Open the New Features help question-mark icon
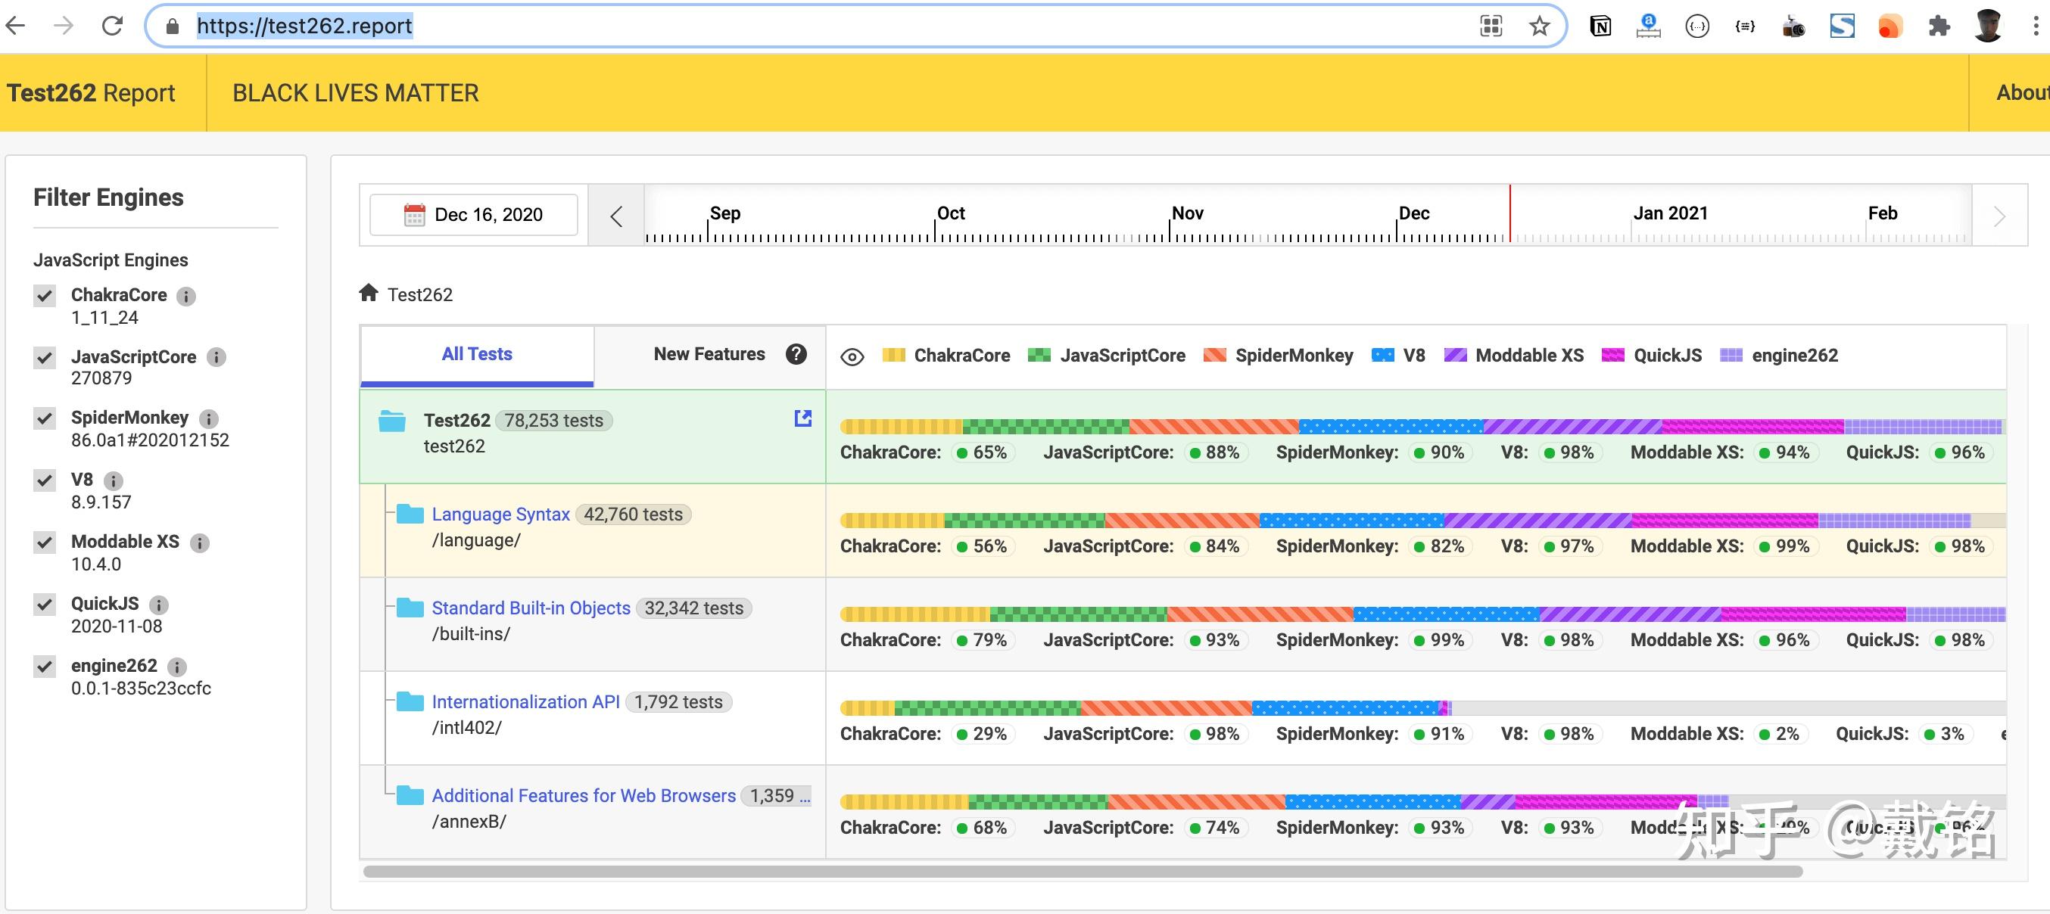 point(796,354)
